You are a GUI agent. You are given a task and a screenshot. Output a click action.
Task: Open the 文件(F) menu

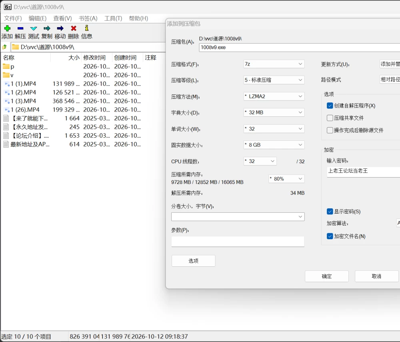click(13, 18)
